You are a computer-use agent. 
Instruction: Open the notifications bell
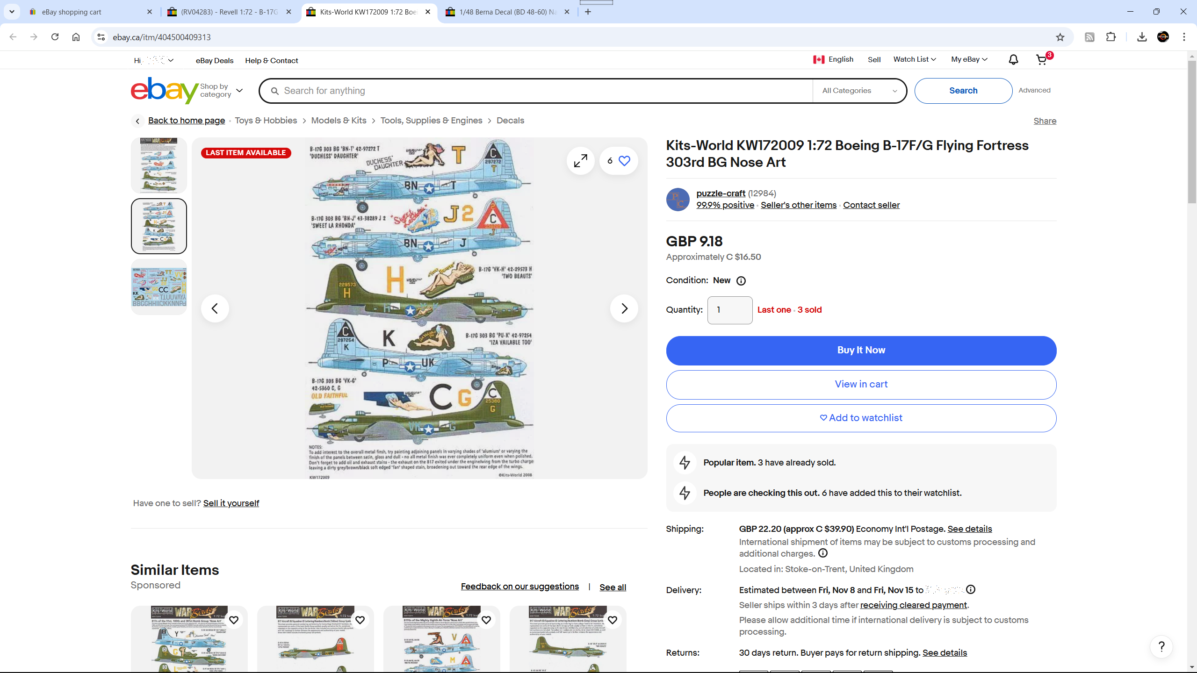point(1013,60)
